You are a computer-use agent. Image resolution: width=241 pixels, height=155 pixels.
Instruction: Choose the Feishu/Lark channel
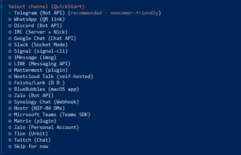pos(39,83)
